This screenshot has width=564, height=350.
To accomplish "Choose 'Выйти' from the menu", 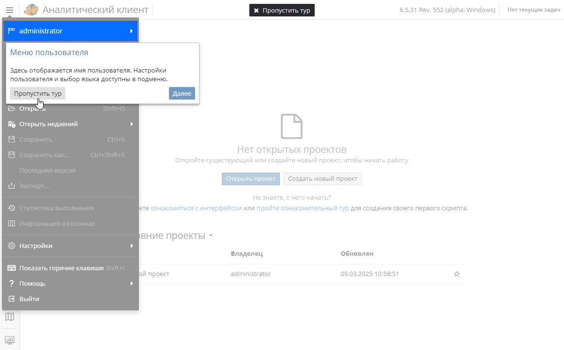I will (29, 299).
